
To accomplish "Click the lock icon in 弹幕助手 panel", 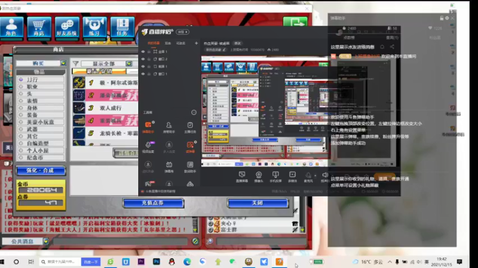I will pos(442,18).
